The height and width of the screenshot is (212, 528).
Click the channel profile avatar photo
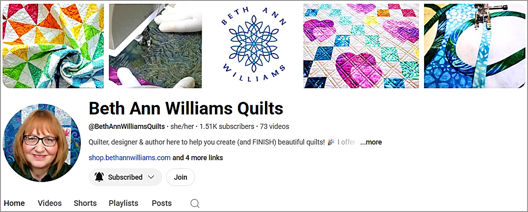tap(42, 143)
